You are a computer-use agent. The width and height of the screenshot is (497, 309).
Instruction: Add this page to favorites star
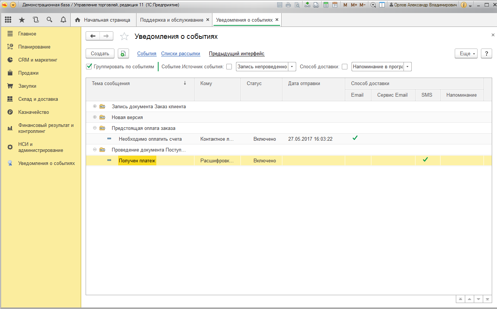tap(124, 36)
